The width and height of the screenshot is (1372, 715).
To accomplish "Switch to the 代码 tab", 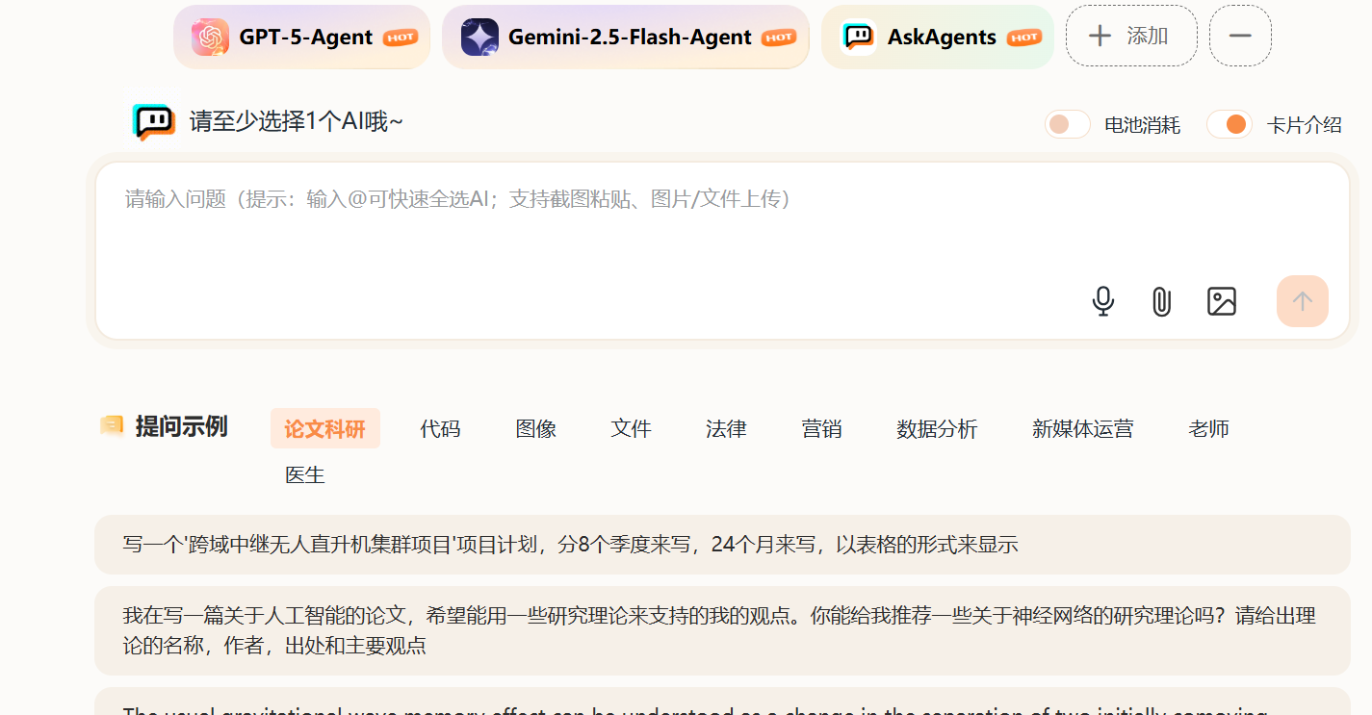I will 440,429.
